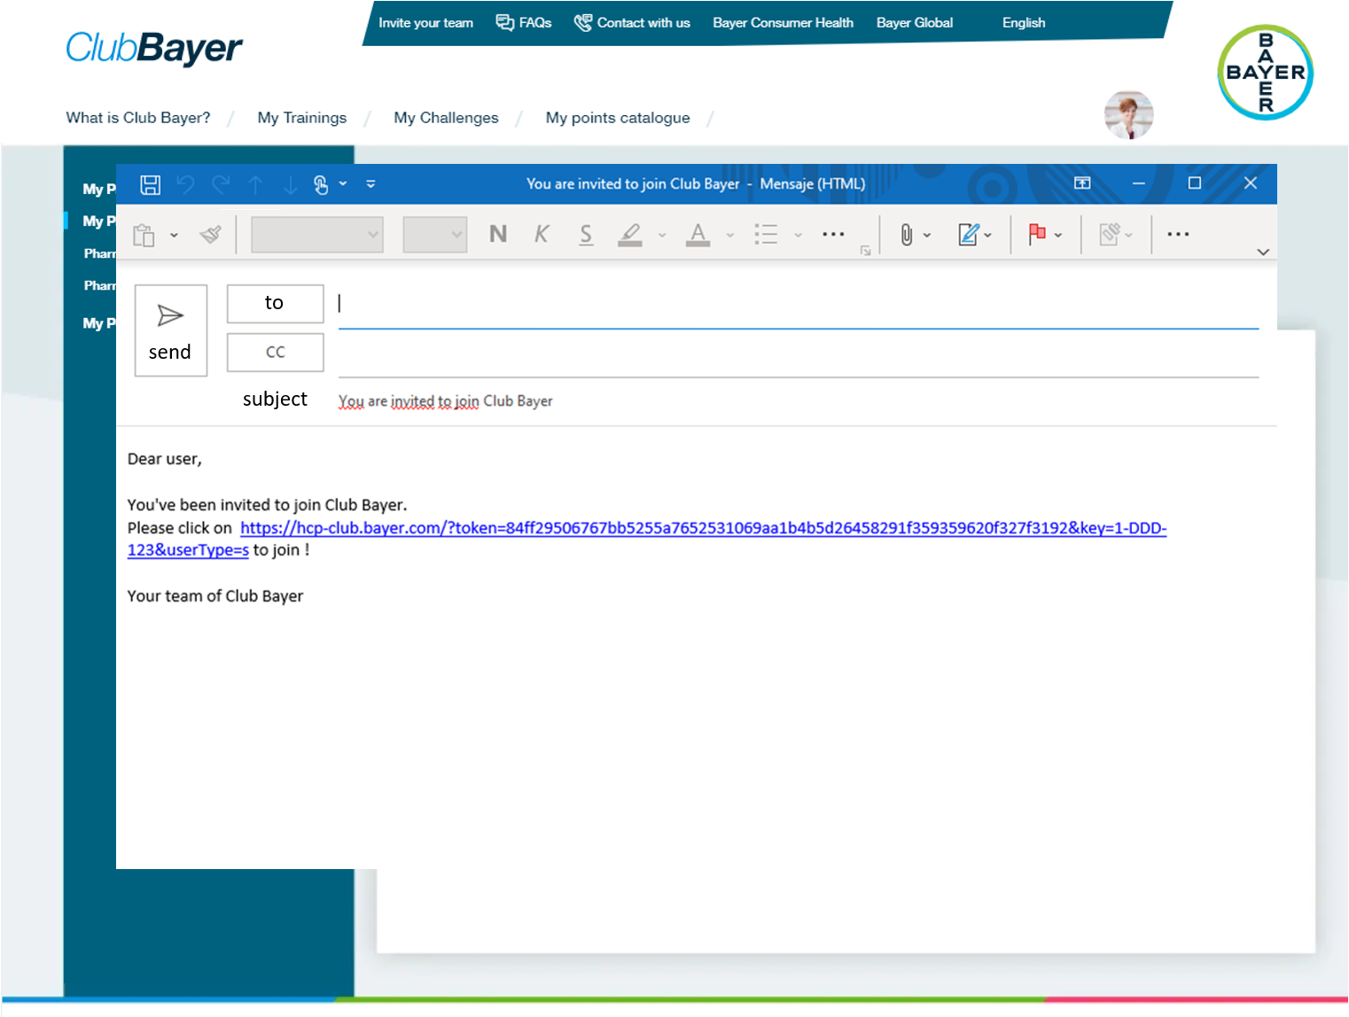The height and width of the screenshot is (1017, 1349).
Task: Attach file with paperclip icon
Action: (907, 234)
